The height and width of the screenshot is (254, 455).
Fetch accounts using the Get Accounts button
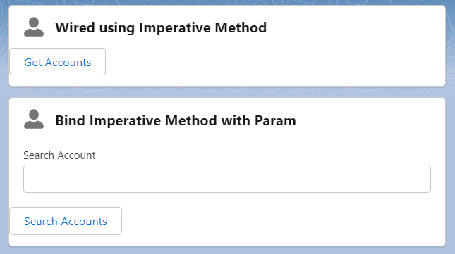(x=57, y=62)
